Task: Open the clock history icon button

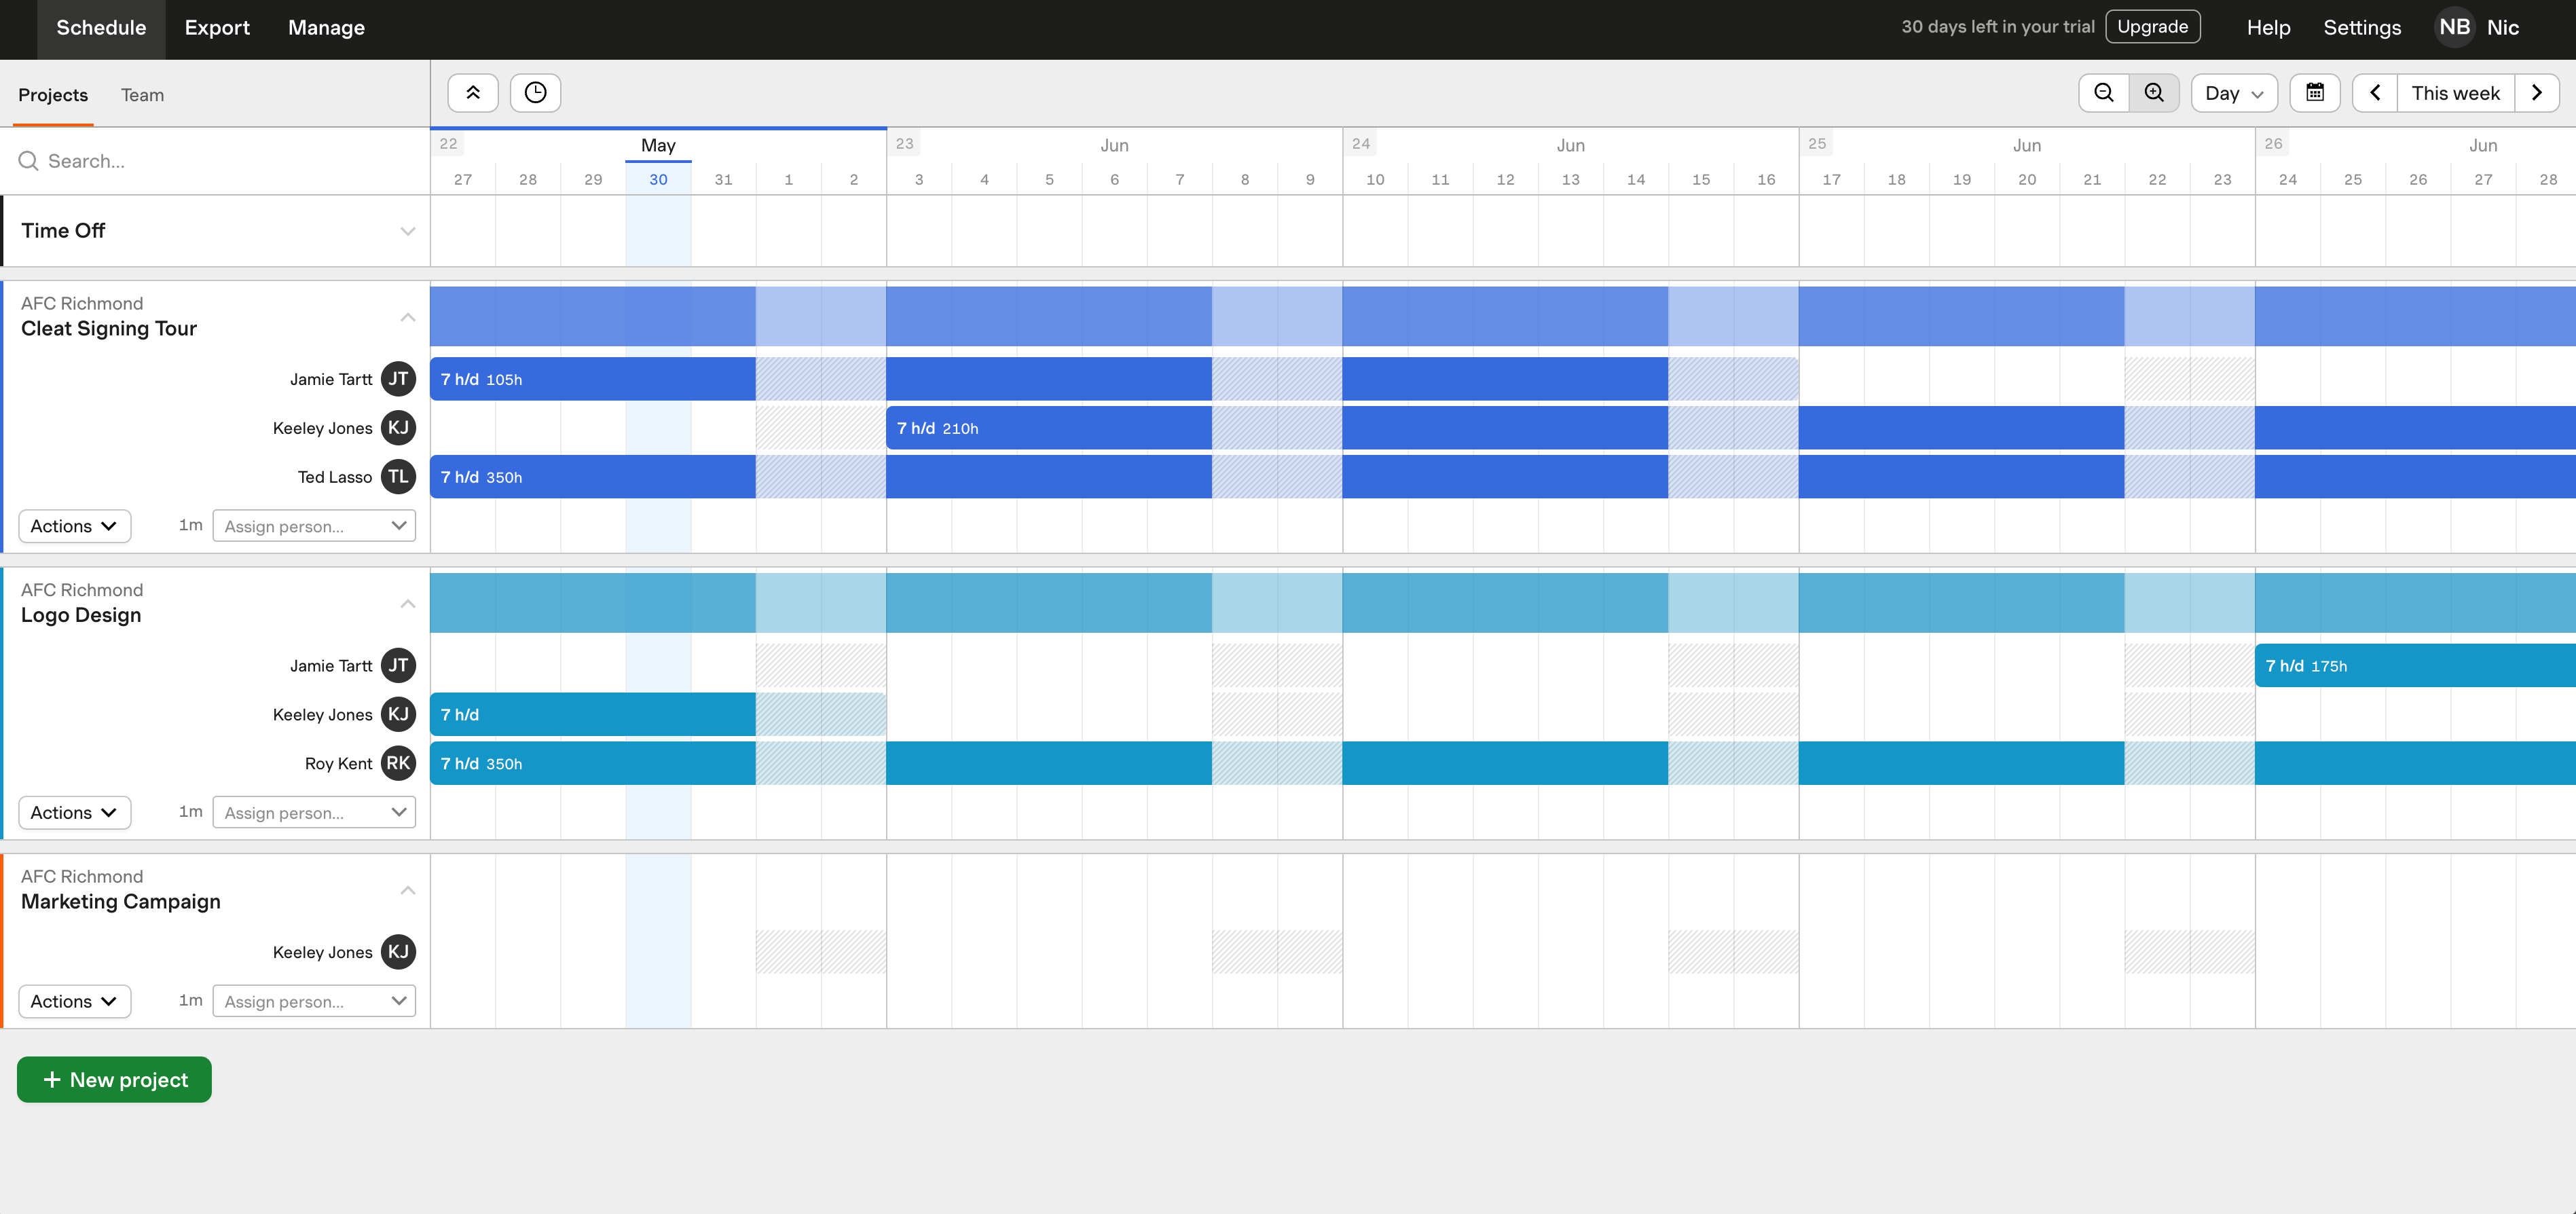Action: (535, 93)
